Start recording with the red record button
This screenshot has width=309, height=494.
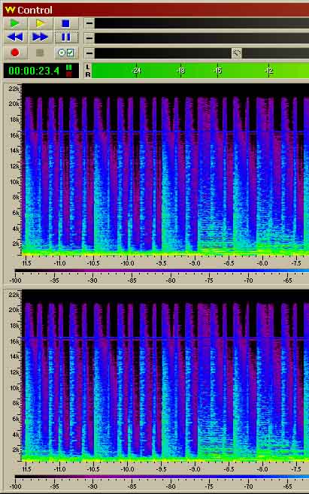coord(14,53)
